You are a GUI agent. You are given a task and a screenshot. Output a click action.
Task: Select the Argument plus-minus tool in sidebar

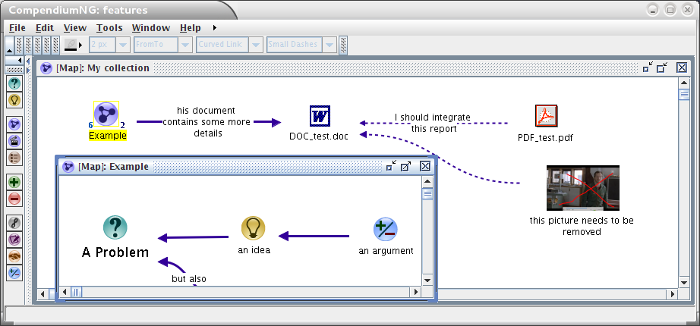coord(14,272)
